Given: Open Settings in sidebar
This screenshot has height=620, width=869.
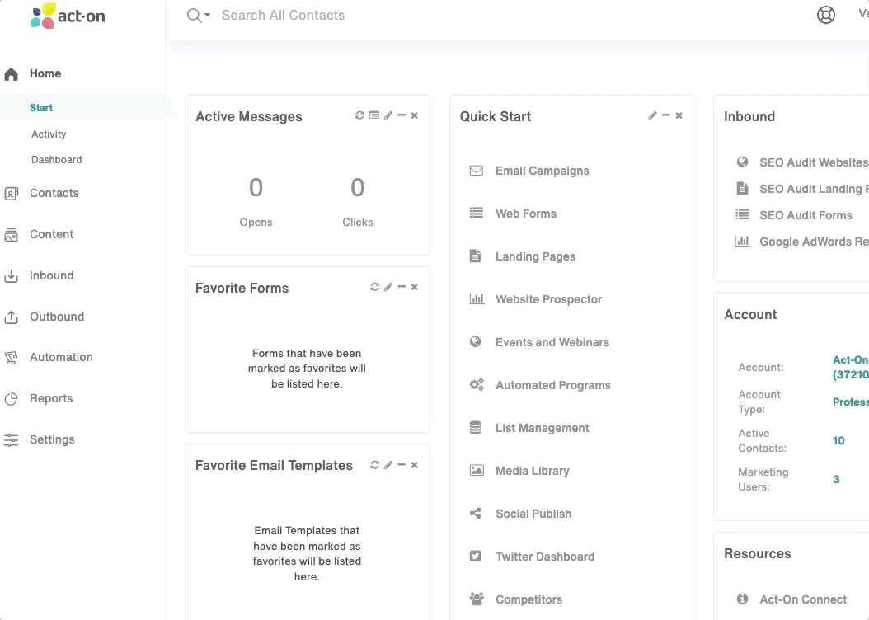Looking at the screenshot, I should (52, 439).
